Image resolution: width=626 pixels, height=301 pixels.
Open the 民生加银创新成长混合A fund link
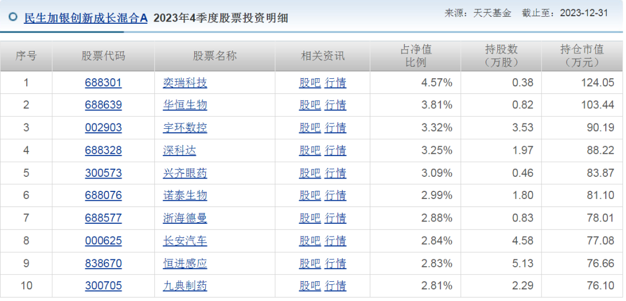[85, 18]
